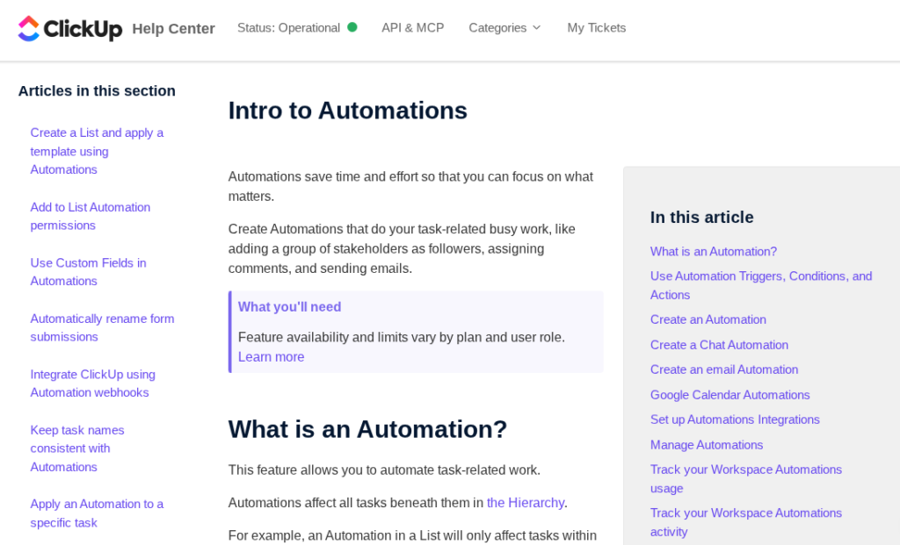The image size is (900, 545).
Task: Jump to 'Create a Chat Automation' section
Action: (719, 344)
